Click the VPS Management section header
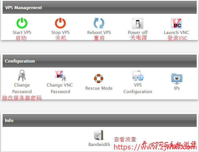Screen dimensions: 199x152 tap(99, 7)
